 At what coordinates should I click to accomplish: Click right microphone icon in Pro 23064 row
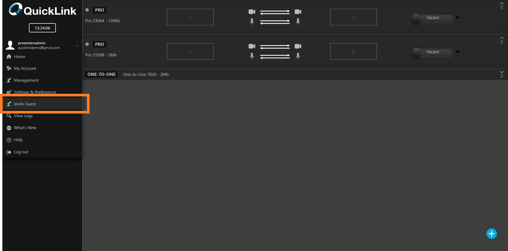[298, 21]
